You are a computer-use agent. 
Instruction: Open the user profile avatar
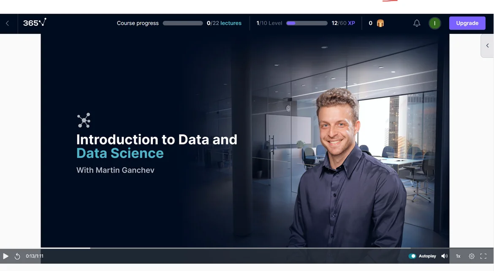coord(434,23)
